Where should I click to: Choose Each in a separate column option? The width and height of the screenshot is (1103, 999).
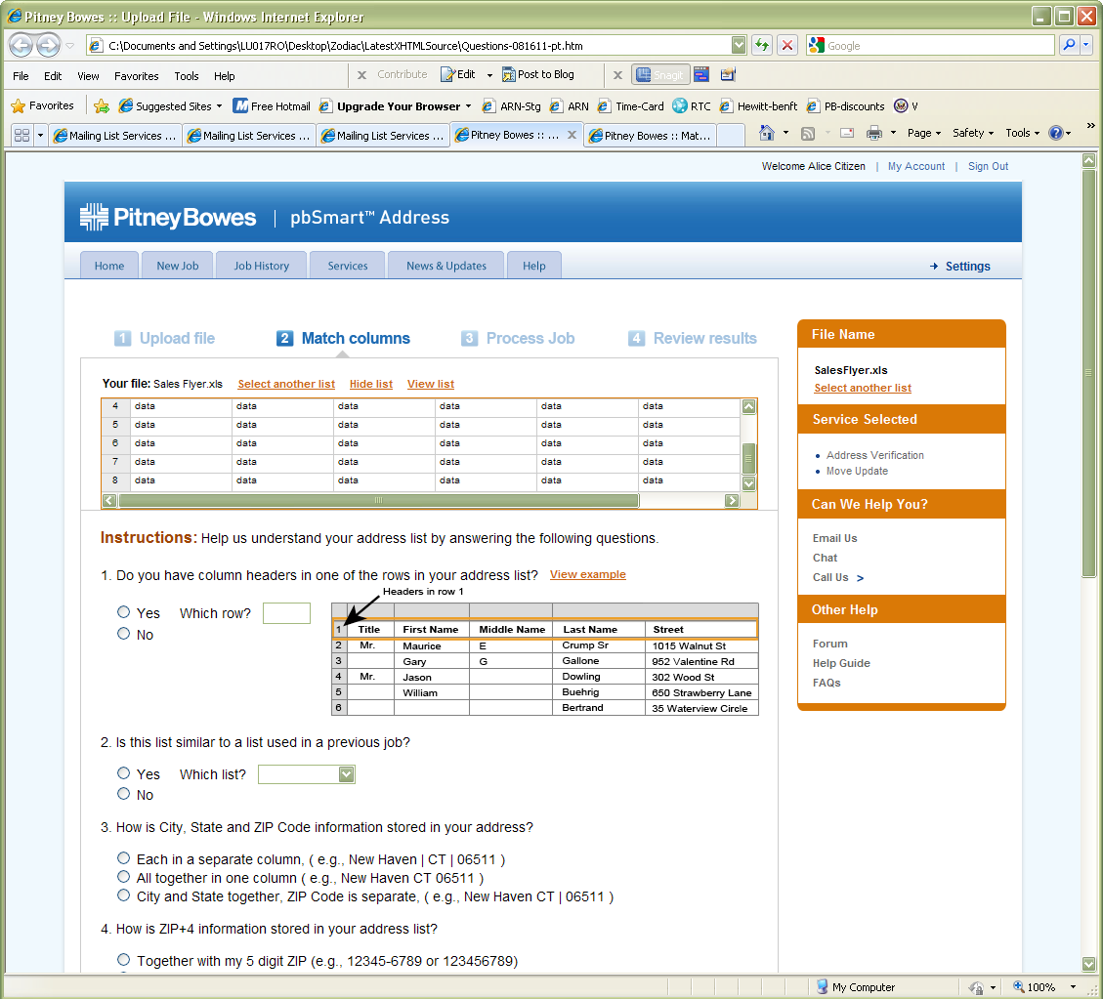124,858
